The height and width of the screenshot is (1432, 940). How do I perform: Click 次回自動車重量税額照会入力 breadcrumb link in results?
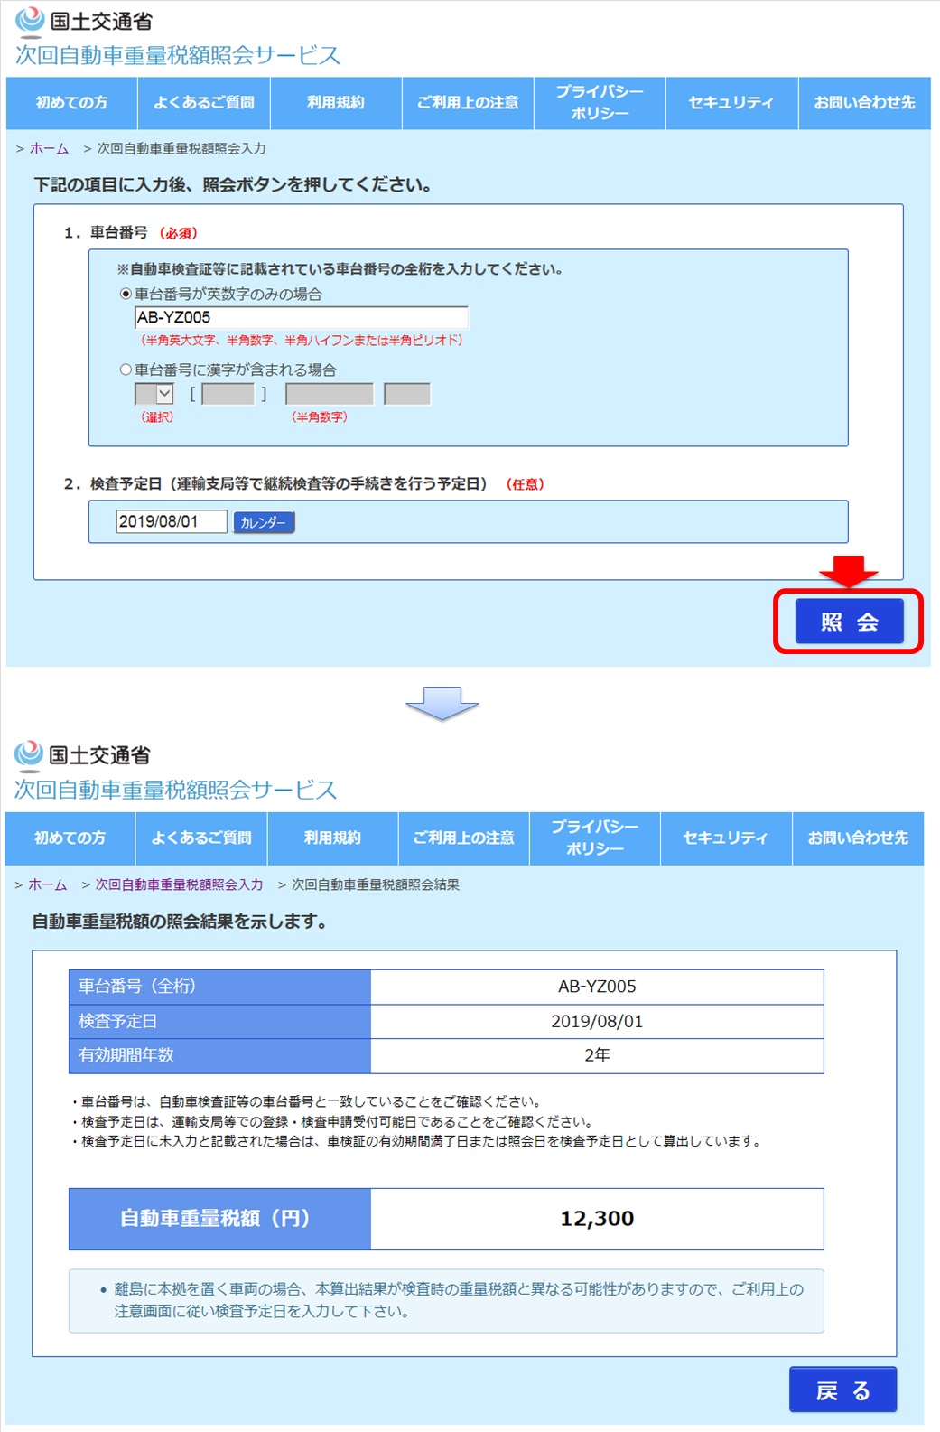pyautogui.click(x=179, y=884)
